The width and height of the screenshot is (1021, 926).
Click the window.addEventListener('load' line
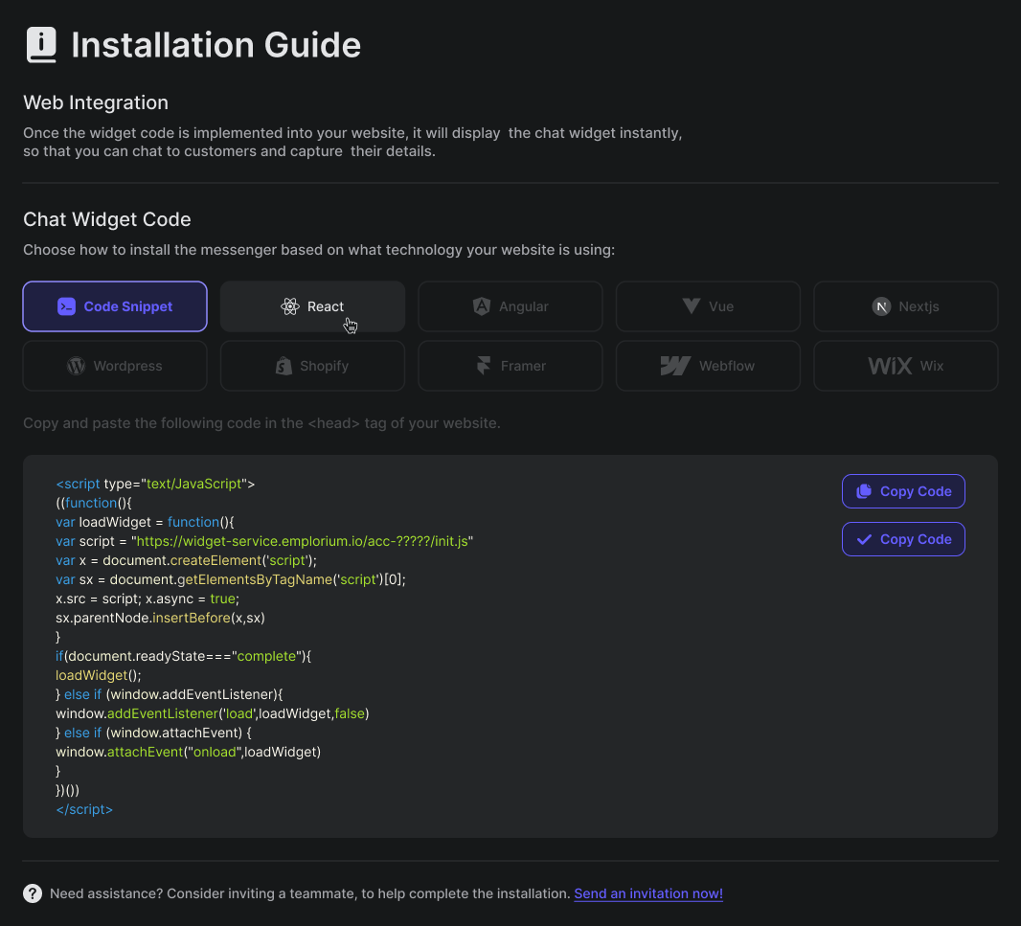pos(213,713)
